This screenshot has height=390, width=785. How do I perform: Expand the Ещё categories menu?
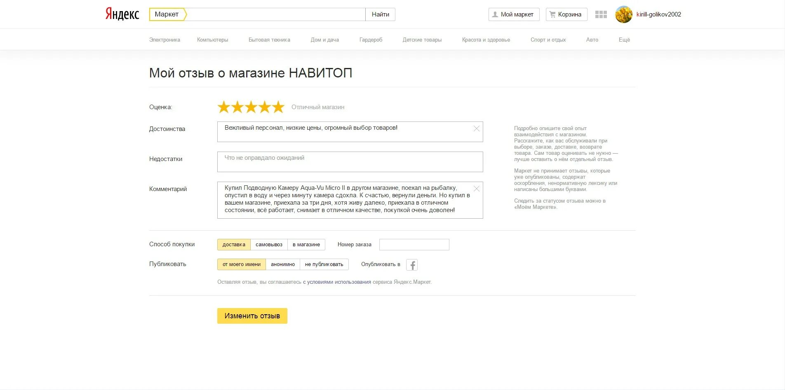point(624,40)
